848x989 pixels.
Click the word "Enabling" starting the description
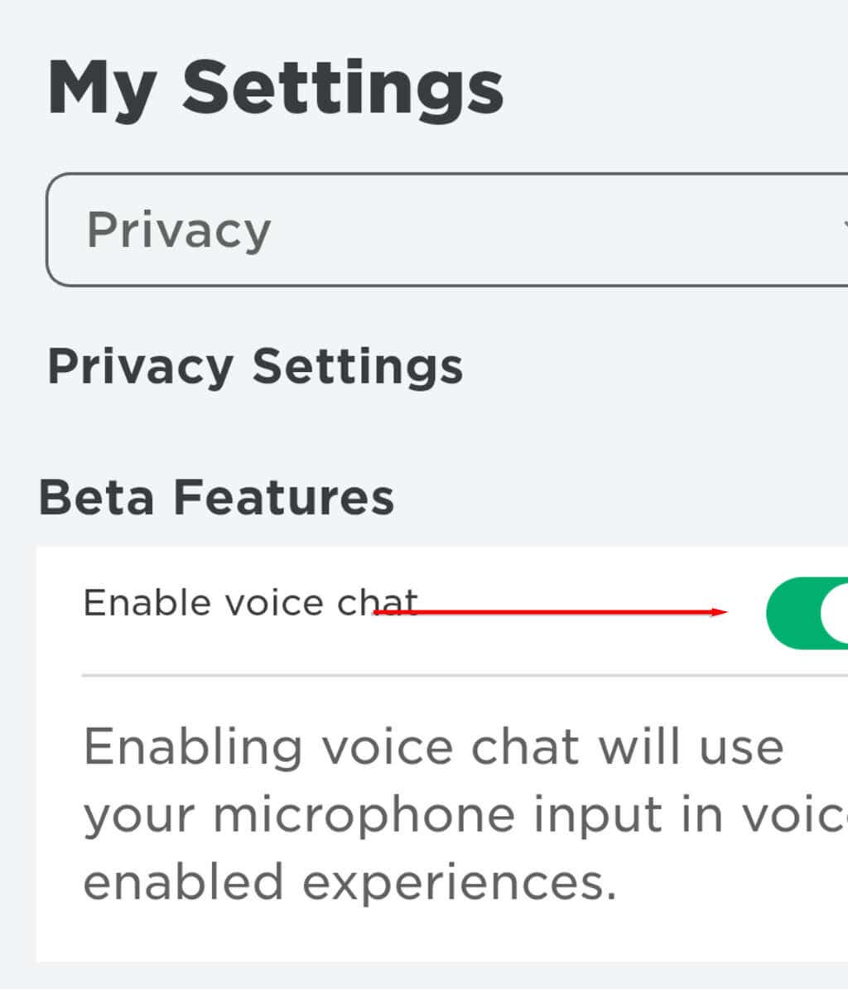pos(192,748)
